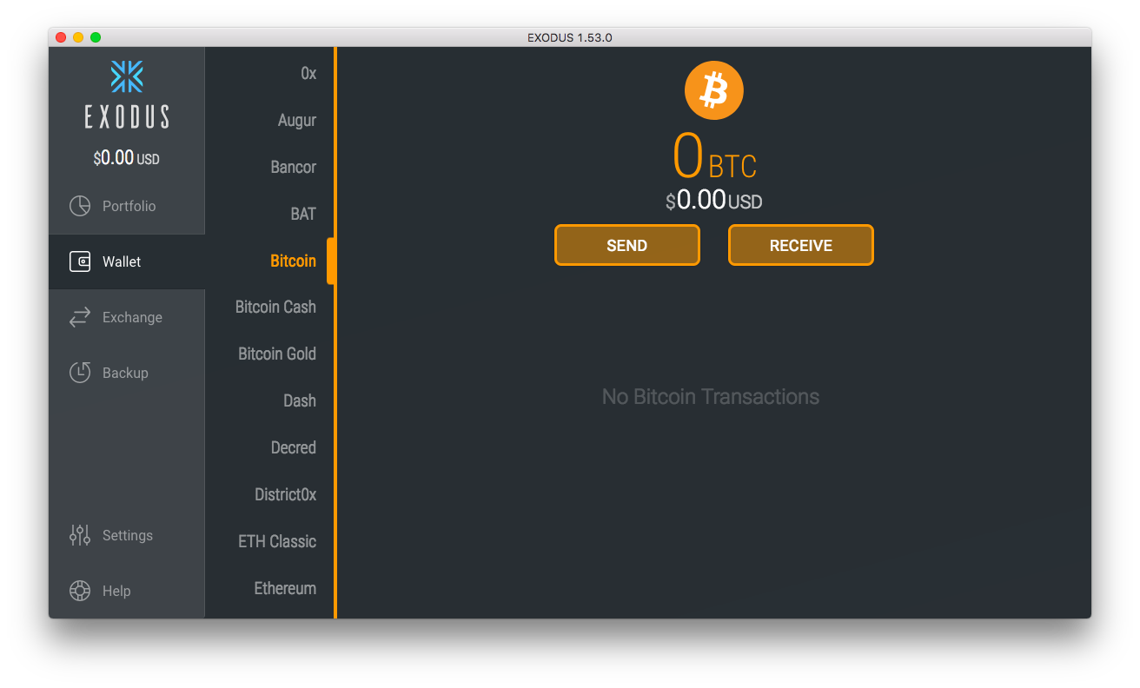The height and width of the screenshot is (688, 1140).
Task: Open the Backup section
Action: click(127, 373)
